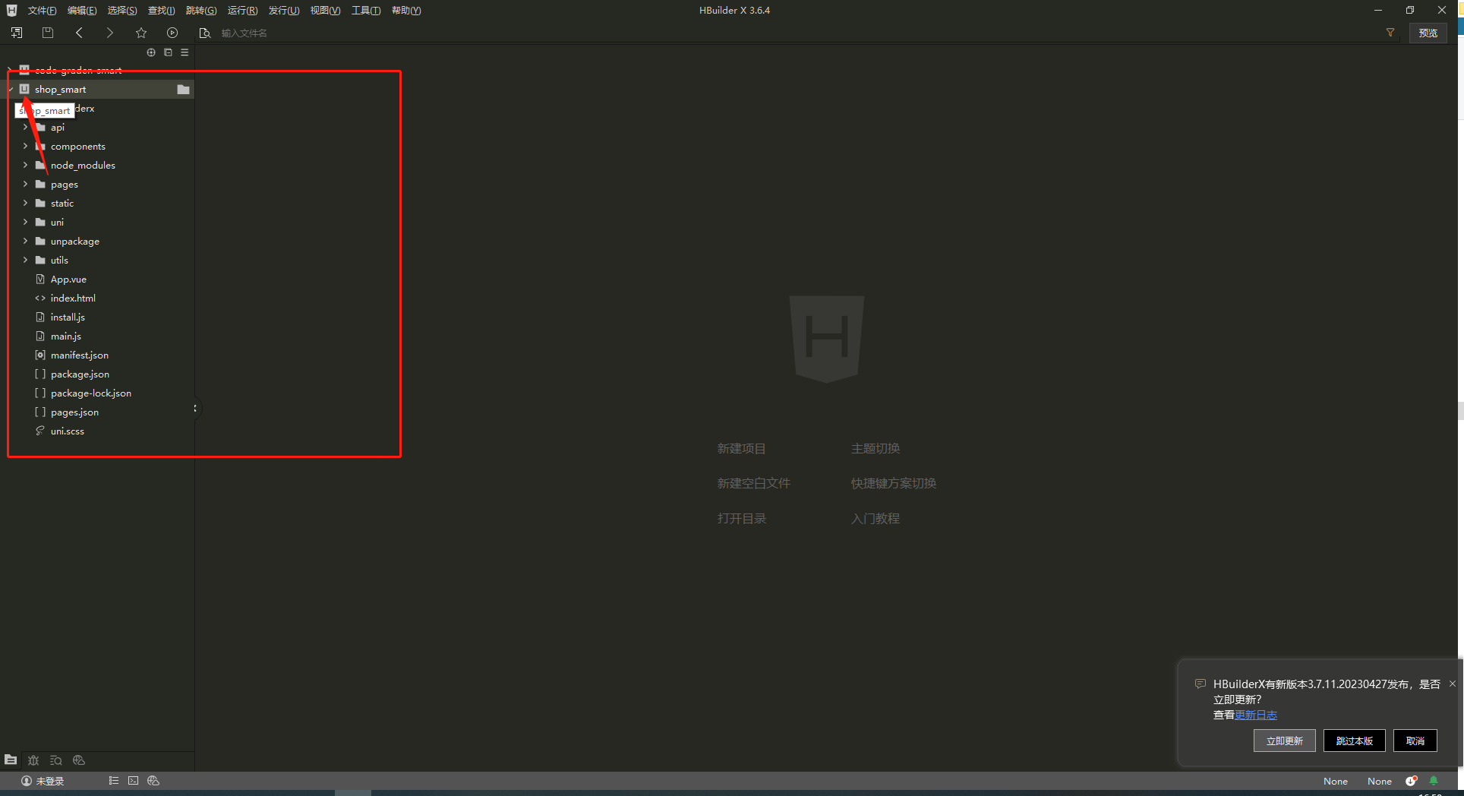1464x796 pixels.
Task: Open the 更新日志 changelog link
Action: click(1255, 715)
